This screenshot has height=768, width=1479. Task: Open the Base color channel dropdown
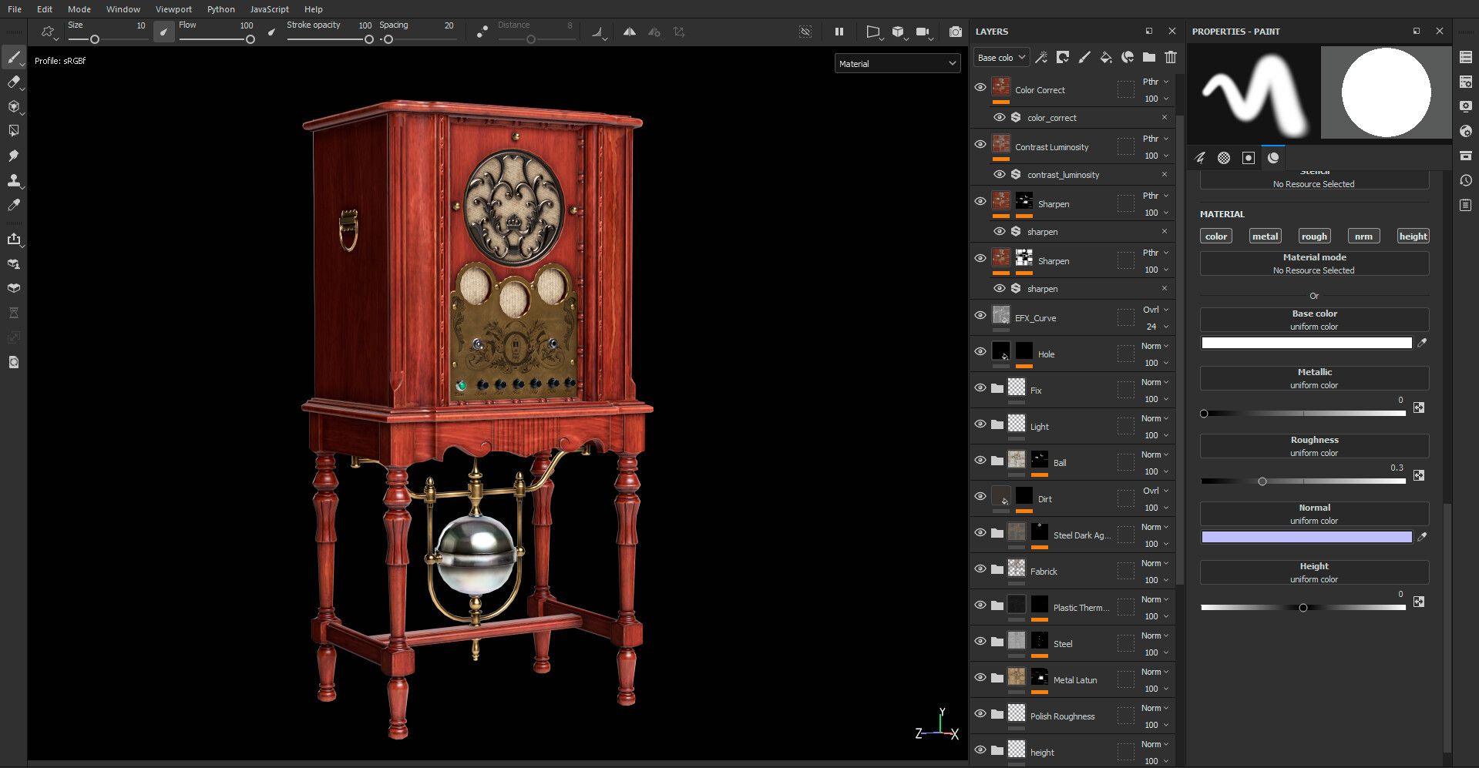pyautogui.click(x=1001, y=58)
